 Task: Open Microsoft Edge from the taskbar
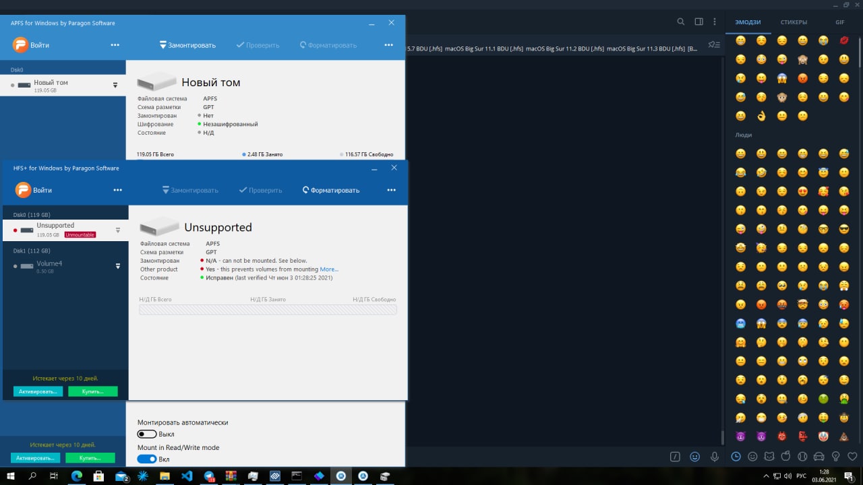(77, 476)
